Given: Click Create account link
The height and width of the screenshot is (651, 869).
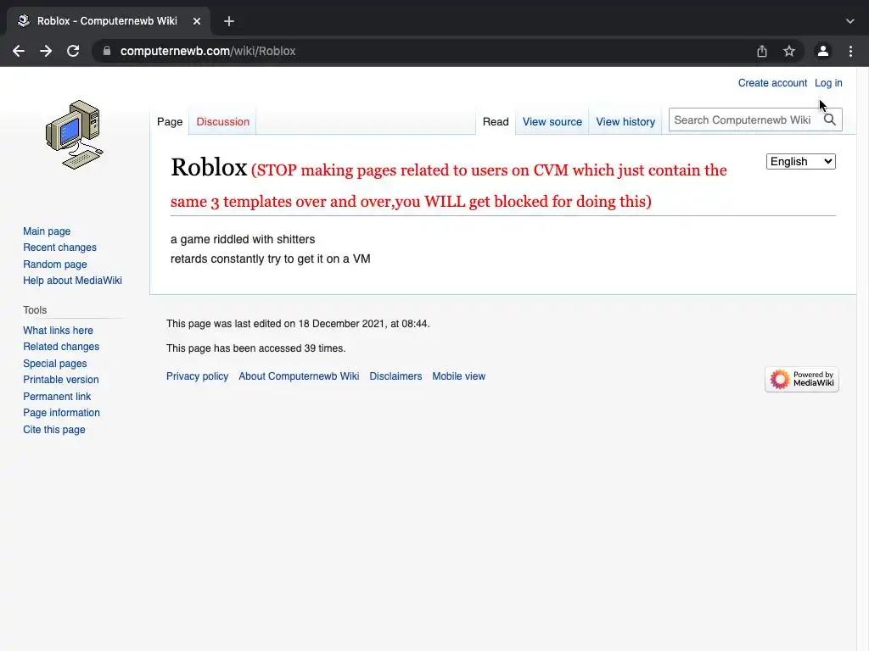Looking at the screenshot, I should (772, 83).
